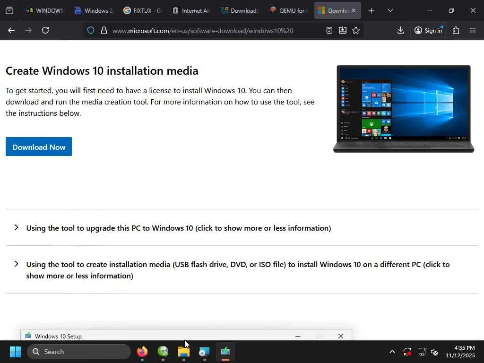This screenshot has height=363, width=484.
Task: Click the taskbar Search box
Action: click(x=79, y=352)
